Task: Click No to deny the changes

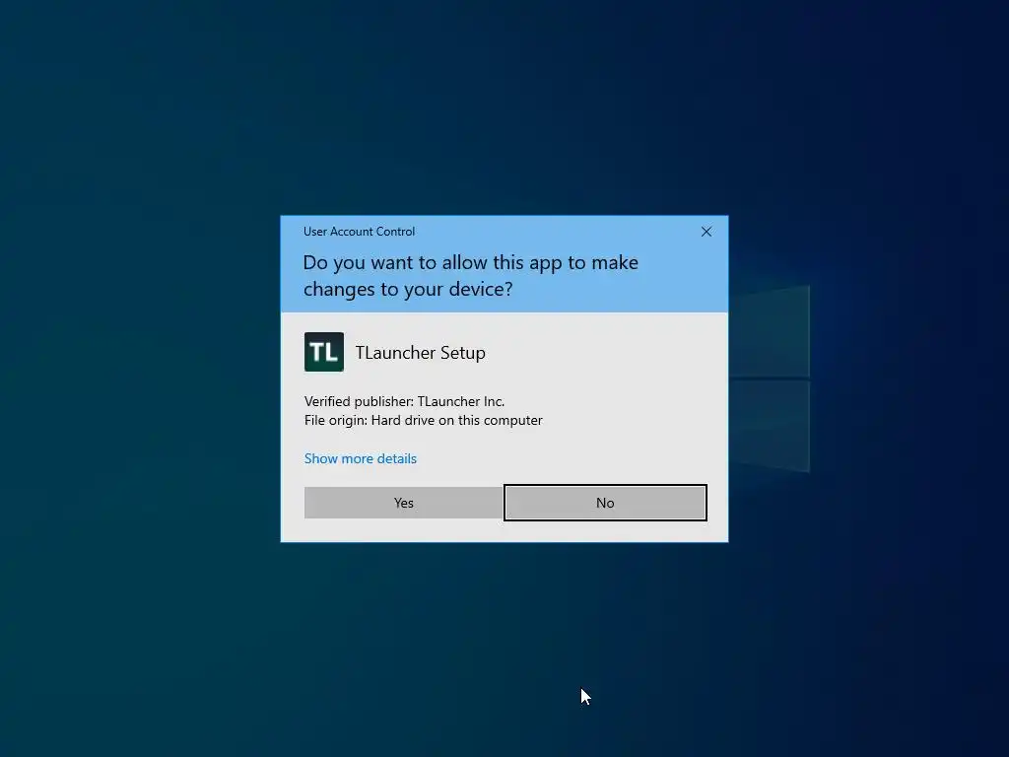Action: coord(605,503)
